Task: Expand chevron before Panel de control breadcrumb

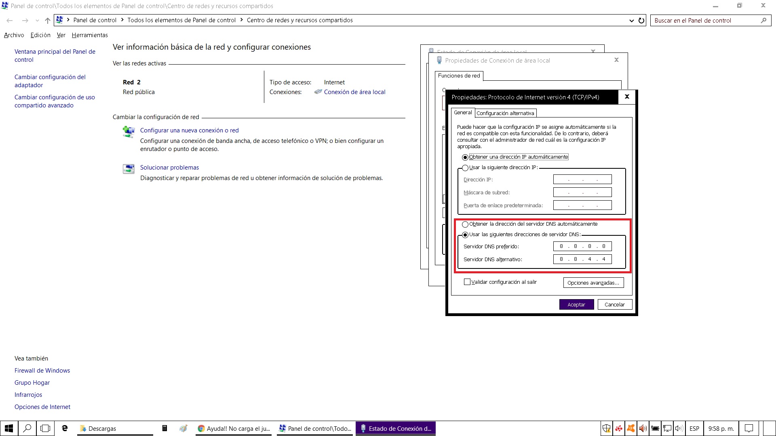Action: (68, 20)
